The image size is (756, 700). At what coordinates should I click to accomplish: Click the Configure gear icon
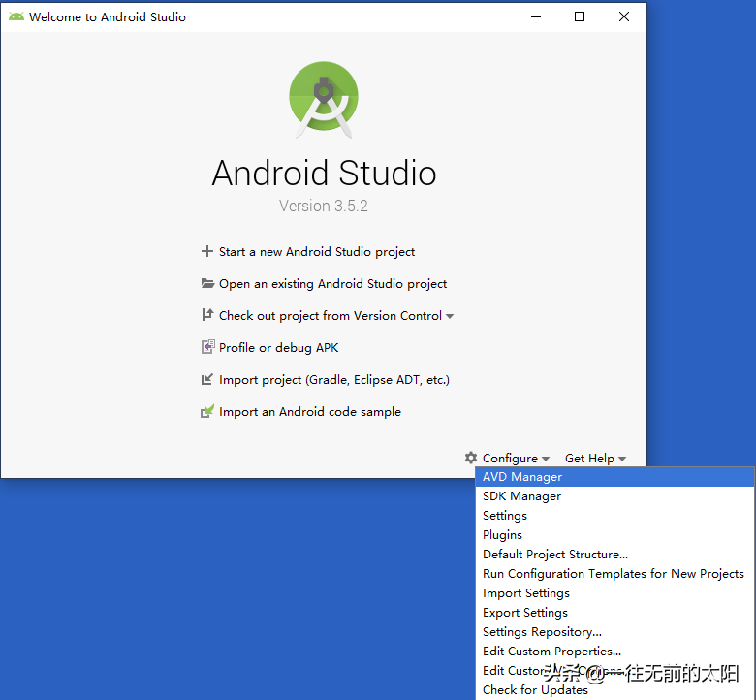471,458
